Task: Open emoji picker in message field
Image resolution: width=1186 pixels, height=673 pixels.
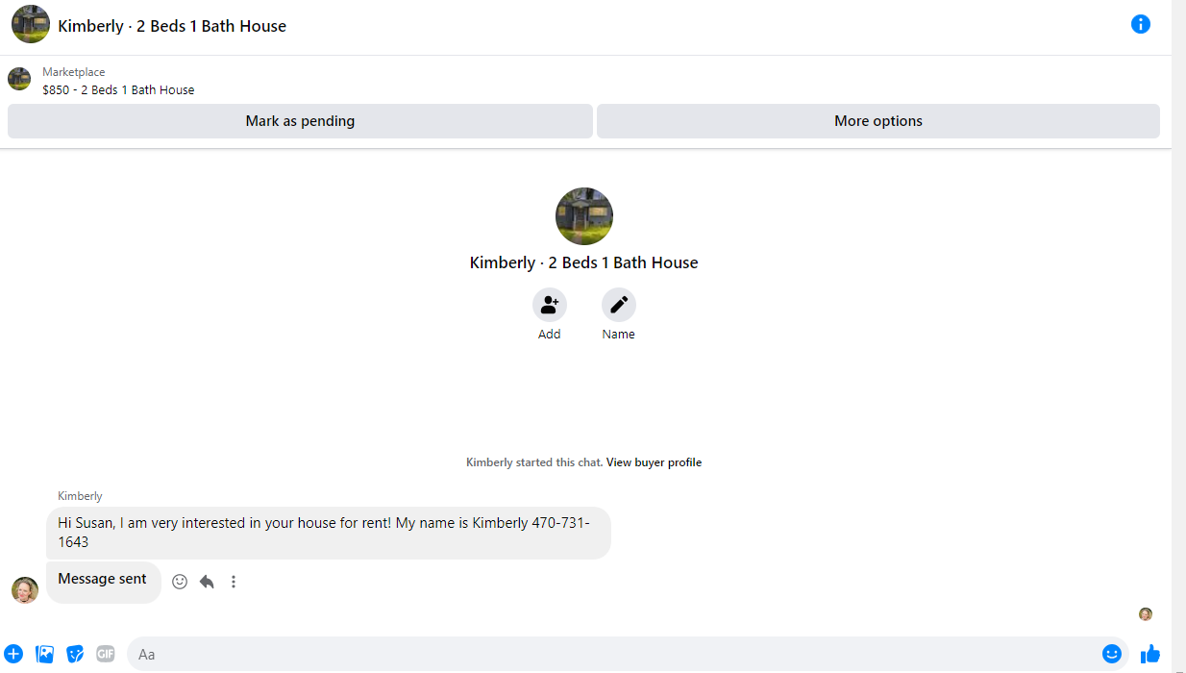Action: [x=1112, y=654]
